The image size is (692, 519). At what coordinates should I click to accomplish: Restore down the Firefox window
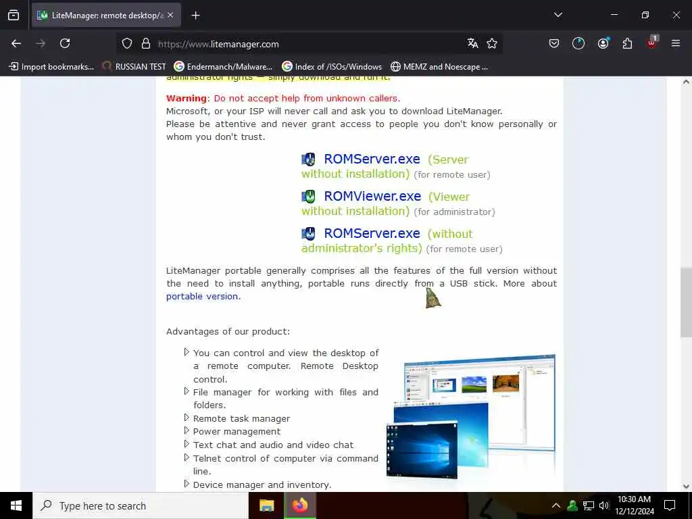pos(645,15)
